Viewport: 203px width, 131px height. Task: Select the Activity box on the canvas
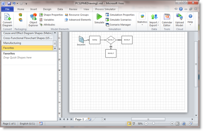(x=95, y=40)
